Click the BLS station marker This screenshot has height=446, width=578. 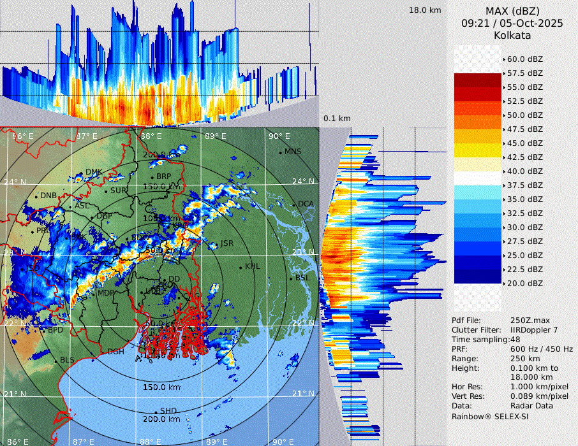coord(56,361)
